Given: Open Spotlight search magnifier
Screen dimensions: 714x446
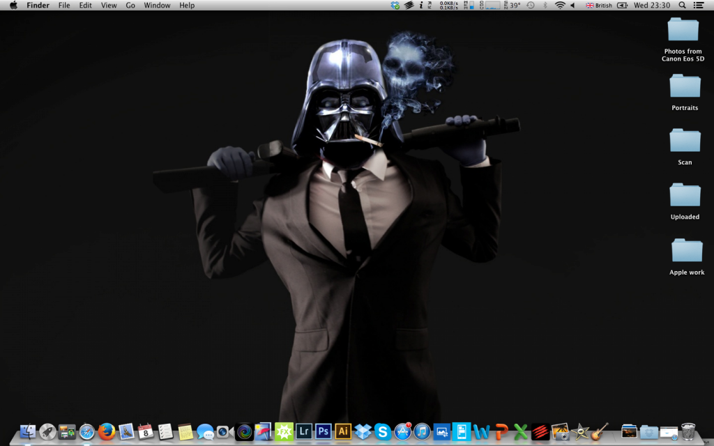Looking at the screenshot, I should click(x=682, y=6).
